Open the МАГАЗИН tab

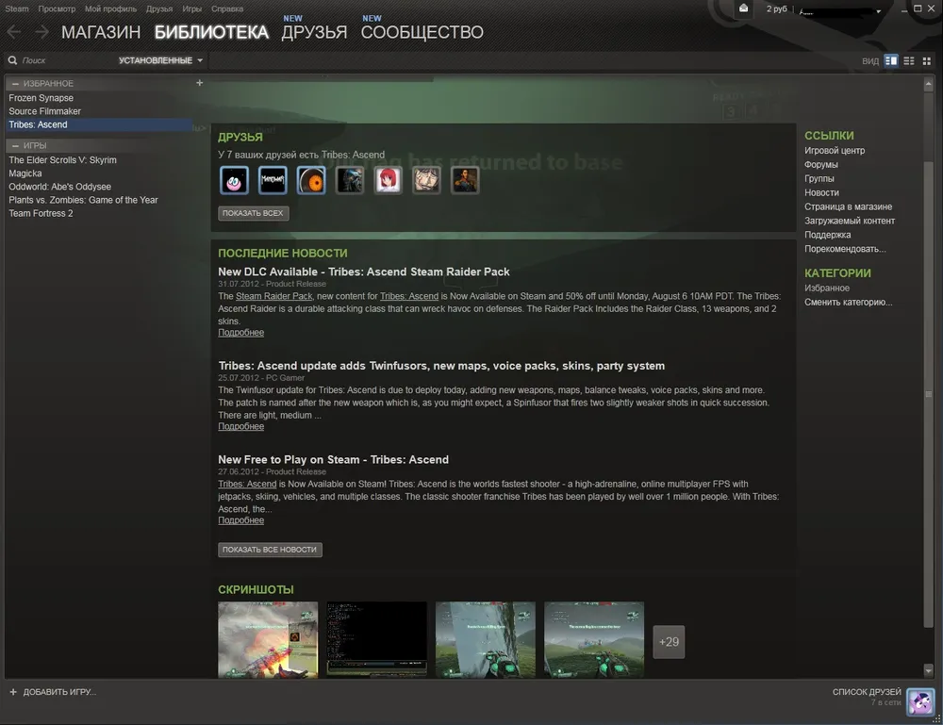[x=101, y=32]
